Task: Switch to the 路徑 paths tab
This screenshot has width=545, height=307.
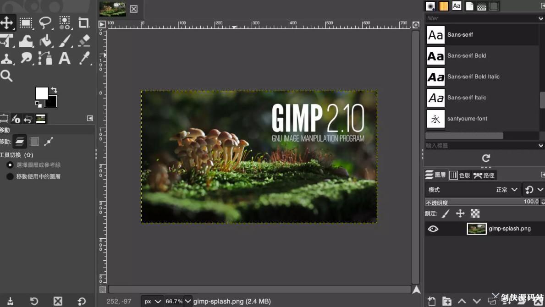Action: (484, 175)
